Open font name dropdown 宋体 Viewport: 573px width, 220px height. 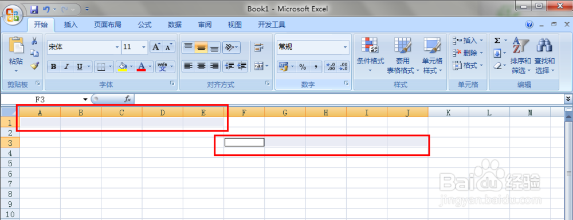[117, 47]
